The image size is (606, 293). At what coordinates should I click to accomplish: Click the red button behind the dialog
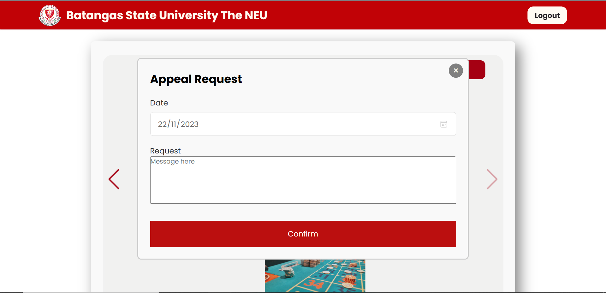(x=477, y=70)
